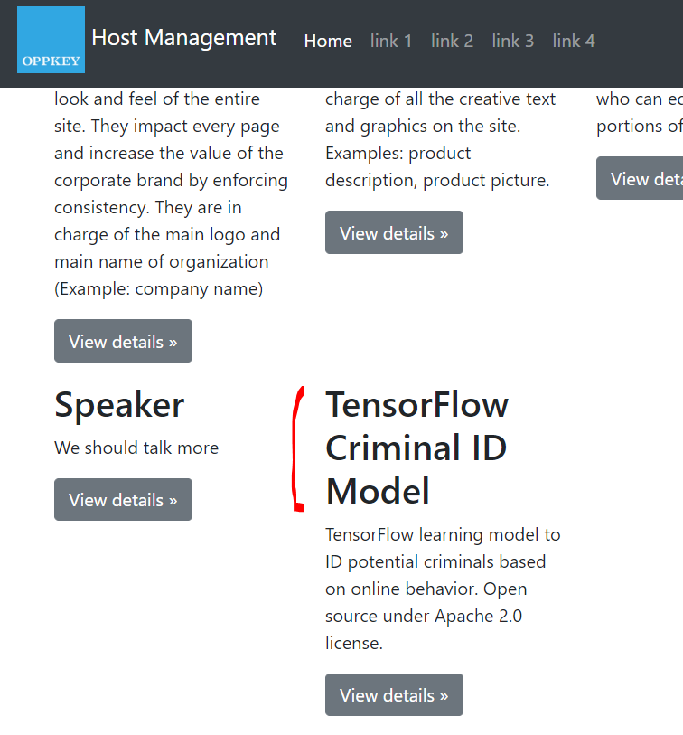Click the line 'ID potential criminals based'
This screenshot has width=683, height=735.
435,562
